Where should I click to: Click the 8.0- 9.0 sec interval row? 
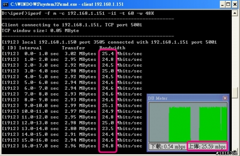click(72, 100)
